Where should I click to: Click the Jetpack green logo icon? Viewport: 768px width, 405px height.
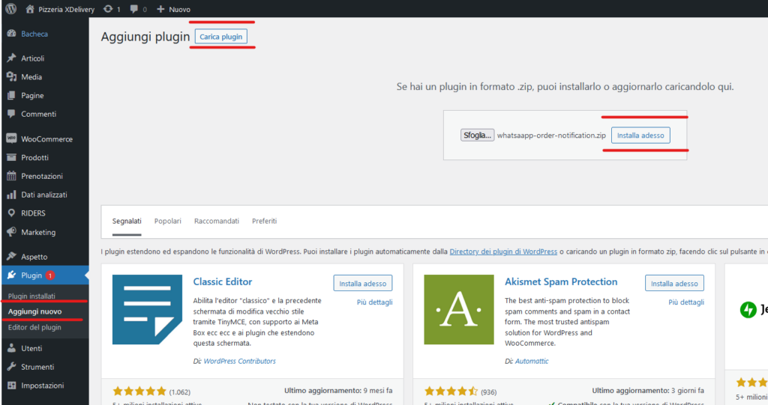tap(748, 310)
